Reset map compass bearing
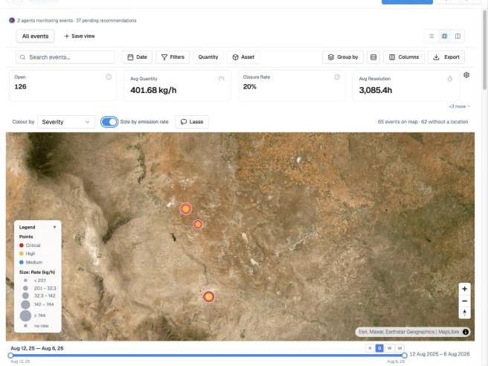This screenshot has height=366, width=488. pos(464,312)
